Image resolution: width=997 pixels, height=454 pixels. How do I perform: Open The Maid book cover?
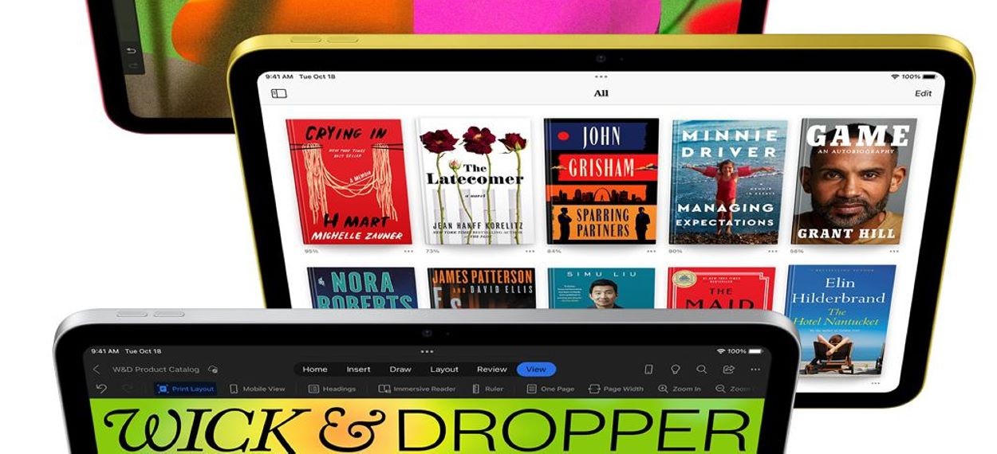pyautogui.click(x=721, y=288)
